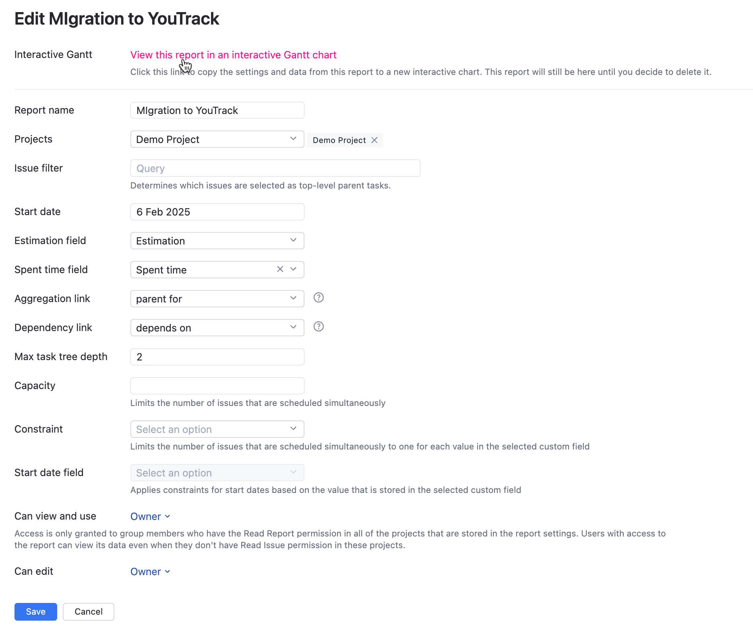Expand the 'depends on' dependency dropdown
The height and width of the screenshot is (642, 753).
click(217, 328)
